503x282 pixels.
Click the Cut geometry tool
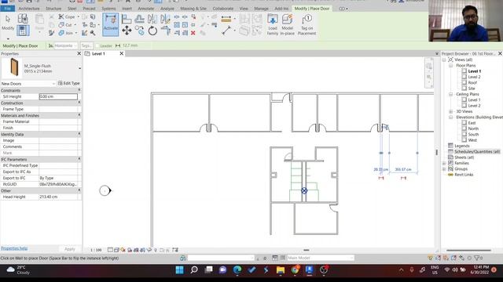(x=65, y=25)
